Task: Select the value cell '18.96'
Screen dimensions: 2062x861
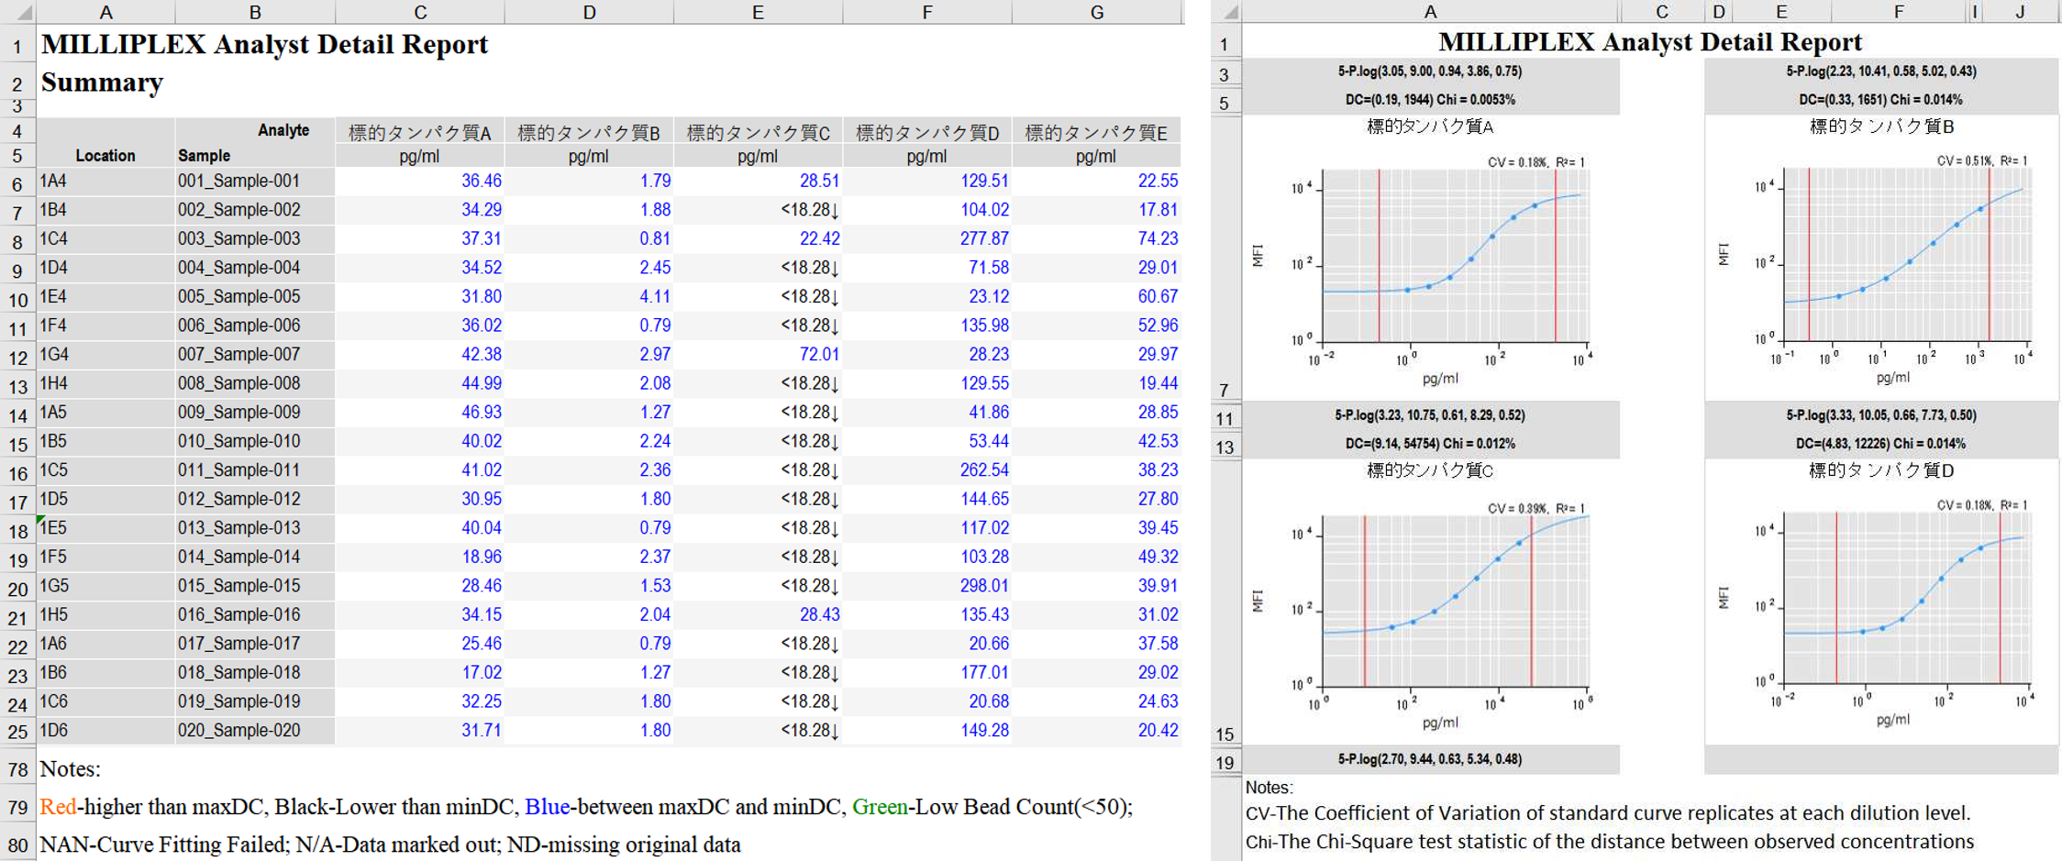Action: tap(420, 557)
